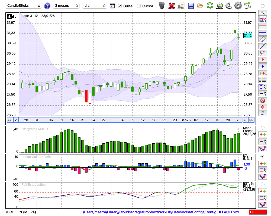Click the red OFF button
Viewport: 271px width, 216px height.
click(258, 212)
